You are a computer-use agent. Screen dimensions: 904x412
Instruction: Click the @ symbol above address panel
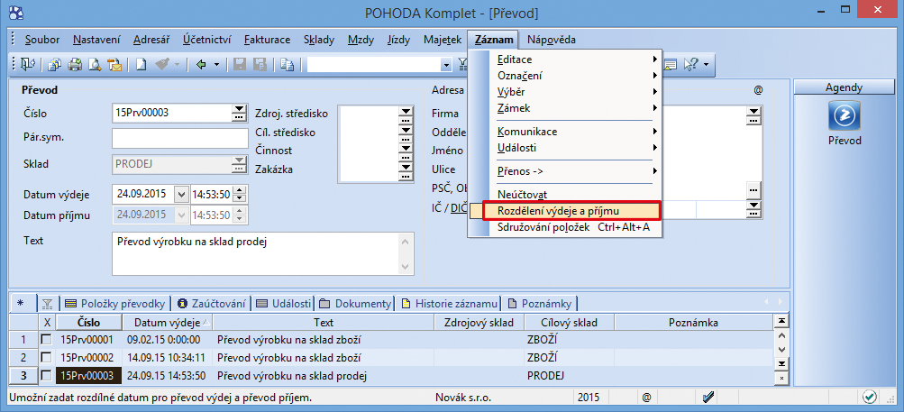tap(758, 90)
